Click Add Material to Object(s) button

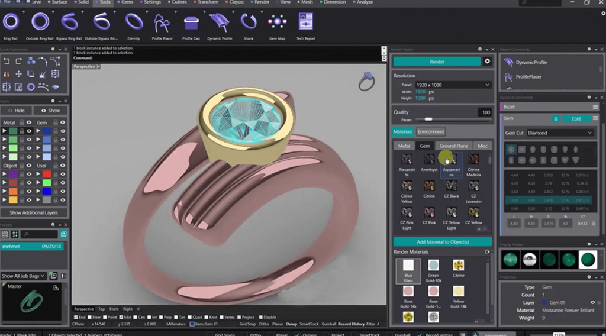[x=443, y=242]
